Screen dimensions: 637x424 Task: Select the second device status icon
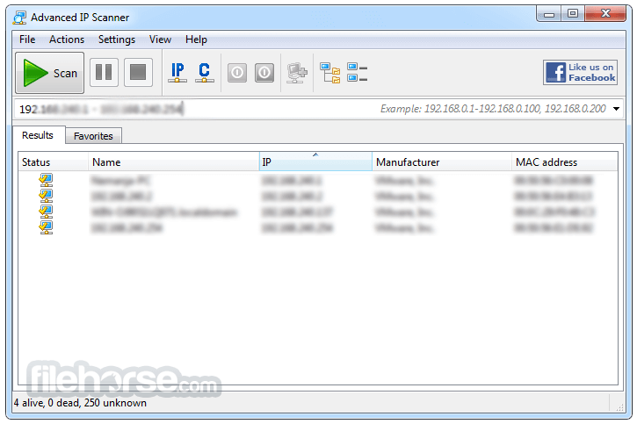pos(46,196)
